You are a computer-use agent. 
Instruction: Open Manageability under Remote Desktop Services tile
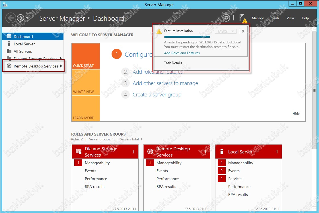coord(169,163)
